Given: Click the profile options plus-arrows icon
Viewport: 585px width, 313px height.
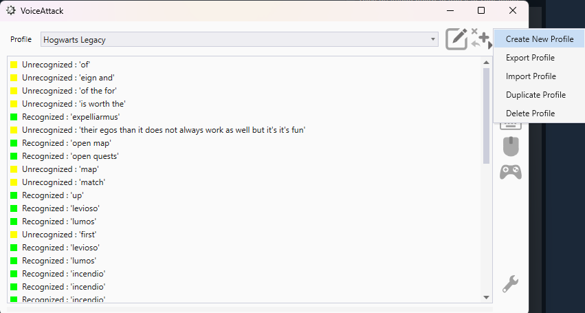Looking at the screenshot, I should (x=481, y=39).
